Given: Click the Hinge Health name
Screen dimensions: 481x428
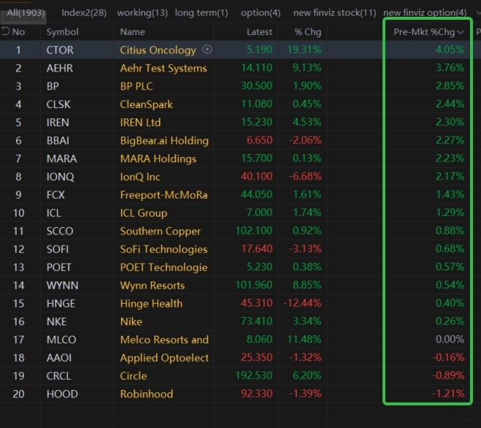Looking at the screenshot, I should (151, 304).
